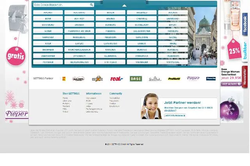Click the Pieper partner logo in partner row
The height and width of the screenshot is (166, 250).
click(x=193, y=78)
